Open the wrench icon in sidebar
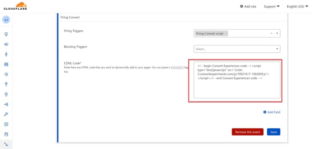The image size is (312, 149). click(6, 114)
